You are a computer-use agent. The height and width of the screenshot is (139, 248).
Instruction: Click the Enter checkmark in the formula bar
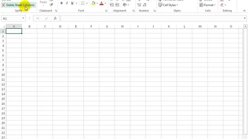point(46,19)
